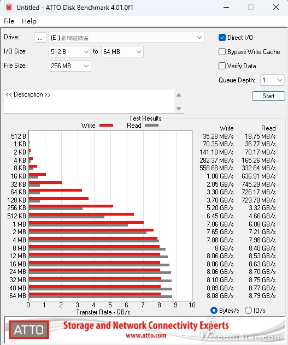Image resolution: width=288 pixels, height=345 pixels.
Task: Click the Transfer Rate - GB/s axis label
Action: click(103, 312)
